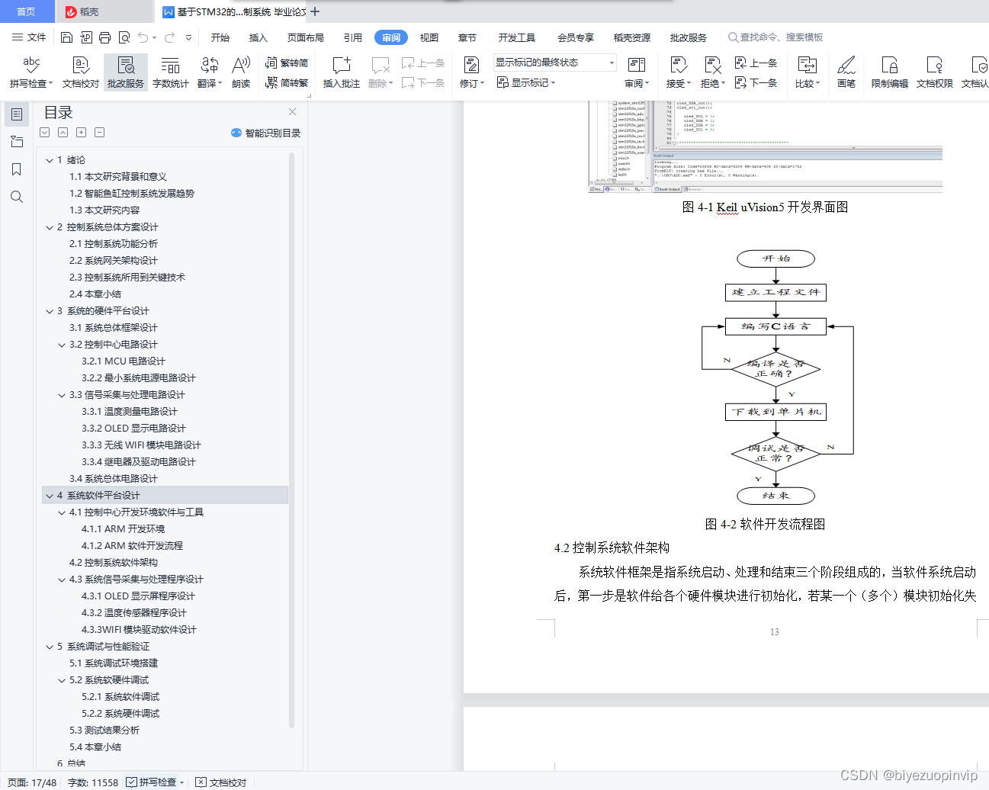
Task: Collapse chapter 1 绪论 in outline
Action: [x=50, y=160]
